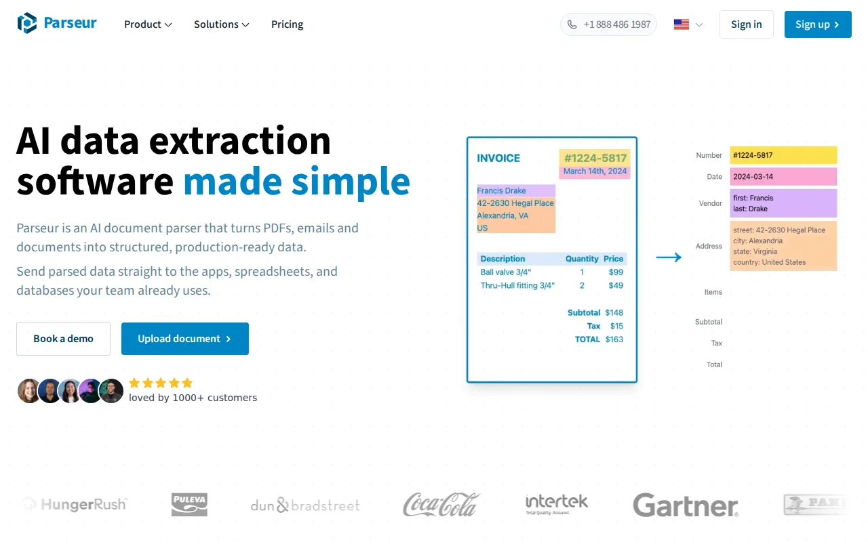Click the Gartner logo
This screenshot has height=542, width=868.
686,505
